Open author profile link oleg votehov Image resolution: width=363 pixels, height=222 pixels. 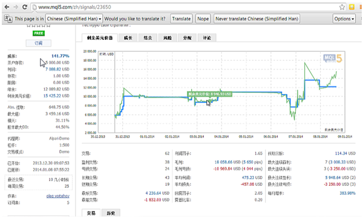57,196
